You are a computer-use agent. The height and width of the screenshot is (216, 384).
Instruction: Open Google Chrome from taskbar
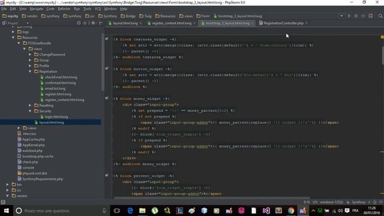pos(290,211)
